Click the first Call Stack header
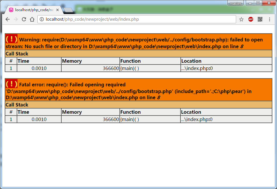Screen dimensions: 277x189 point(17,54)
